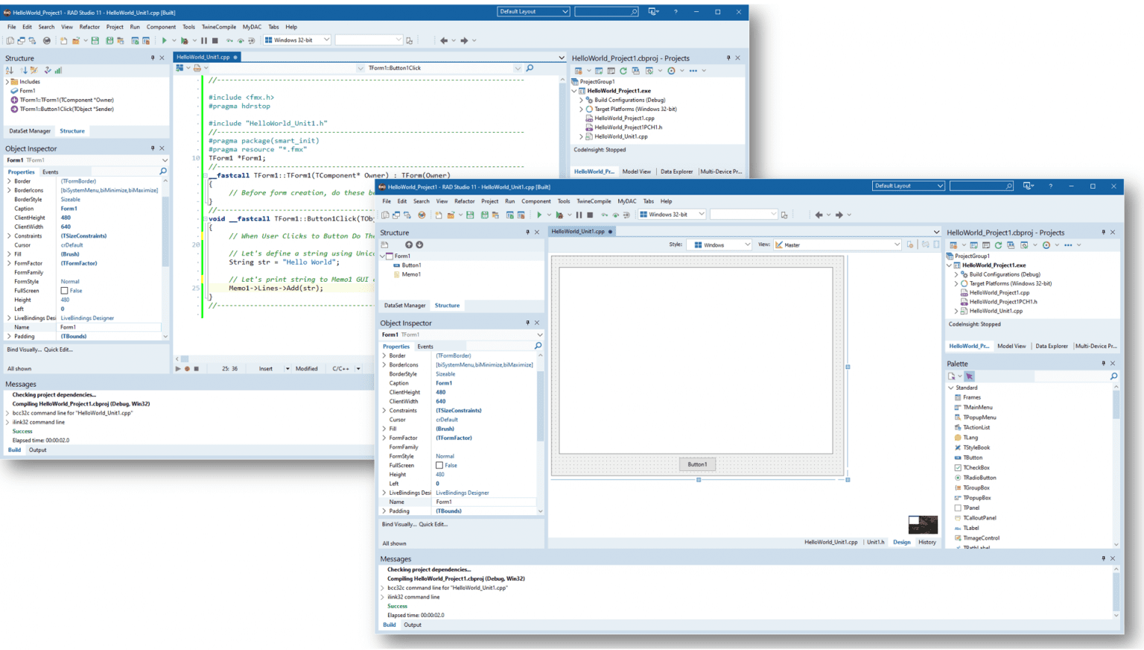Screen dimensions: 1144x650
Task: Move component up in front Structure panel
Action: coord(408,244)
